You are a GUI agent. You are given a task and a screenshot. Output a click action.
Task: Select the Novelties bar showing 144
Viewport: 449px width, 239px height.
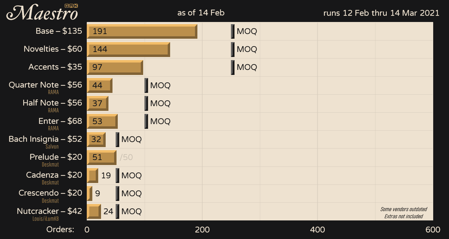(x=128, y=49)
